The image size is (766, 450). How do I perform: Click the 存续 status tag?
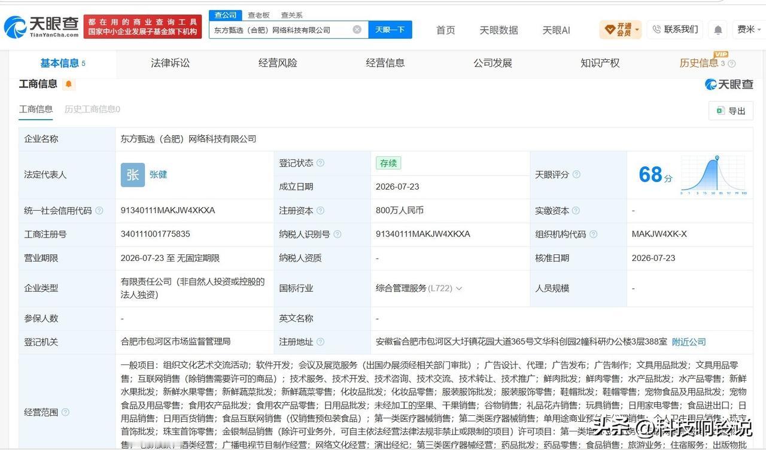coord(388,163)
